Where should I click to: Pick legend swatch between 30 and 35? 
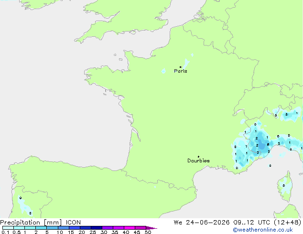click(108, 228)
